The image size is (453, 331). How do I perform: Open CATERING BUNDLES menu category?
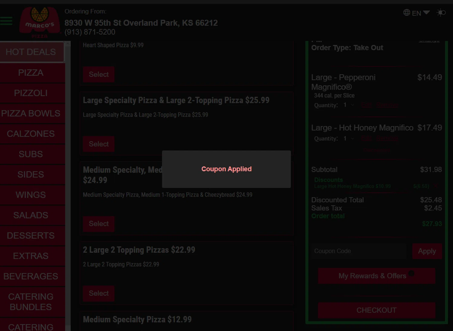(x=32, y=302)
